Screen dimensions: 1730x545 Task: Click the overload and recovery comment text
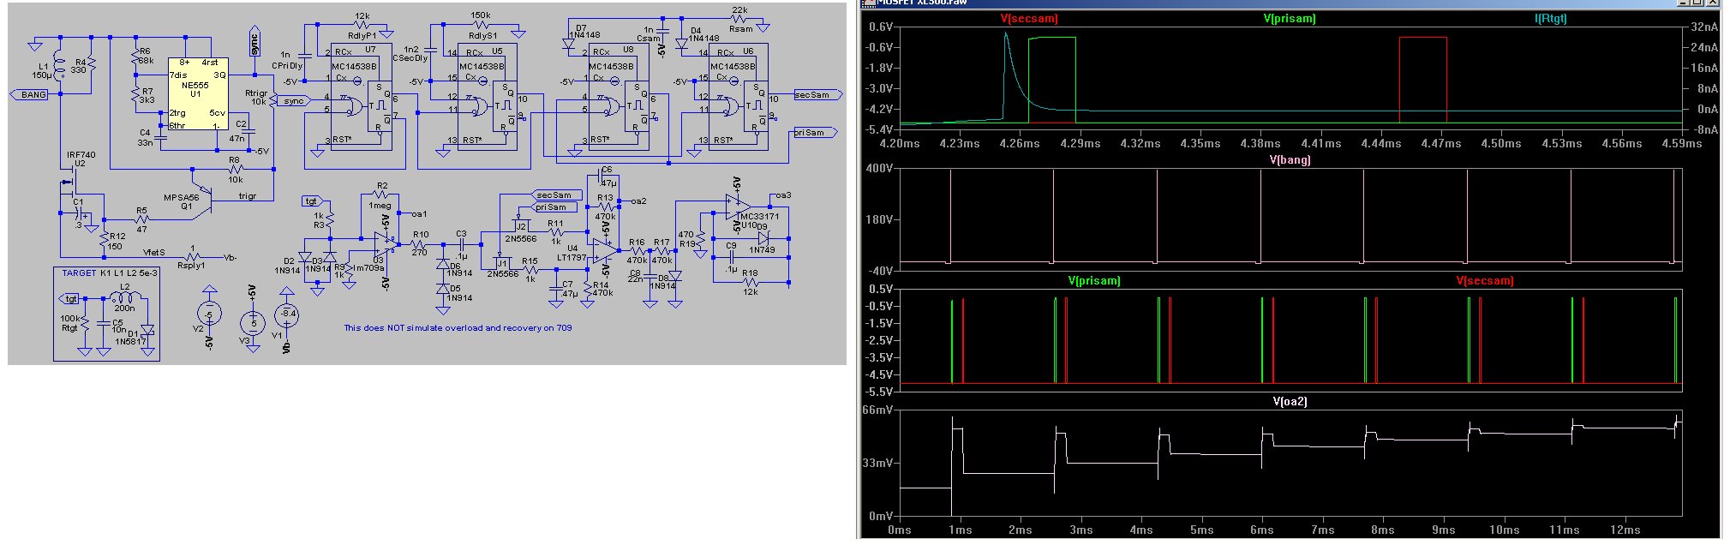pyautogui.click(x=458, y=328)
